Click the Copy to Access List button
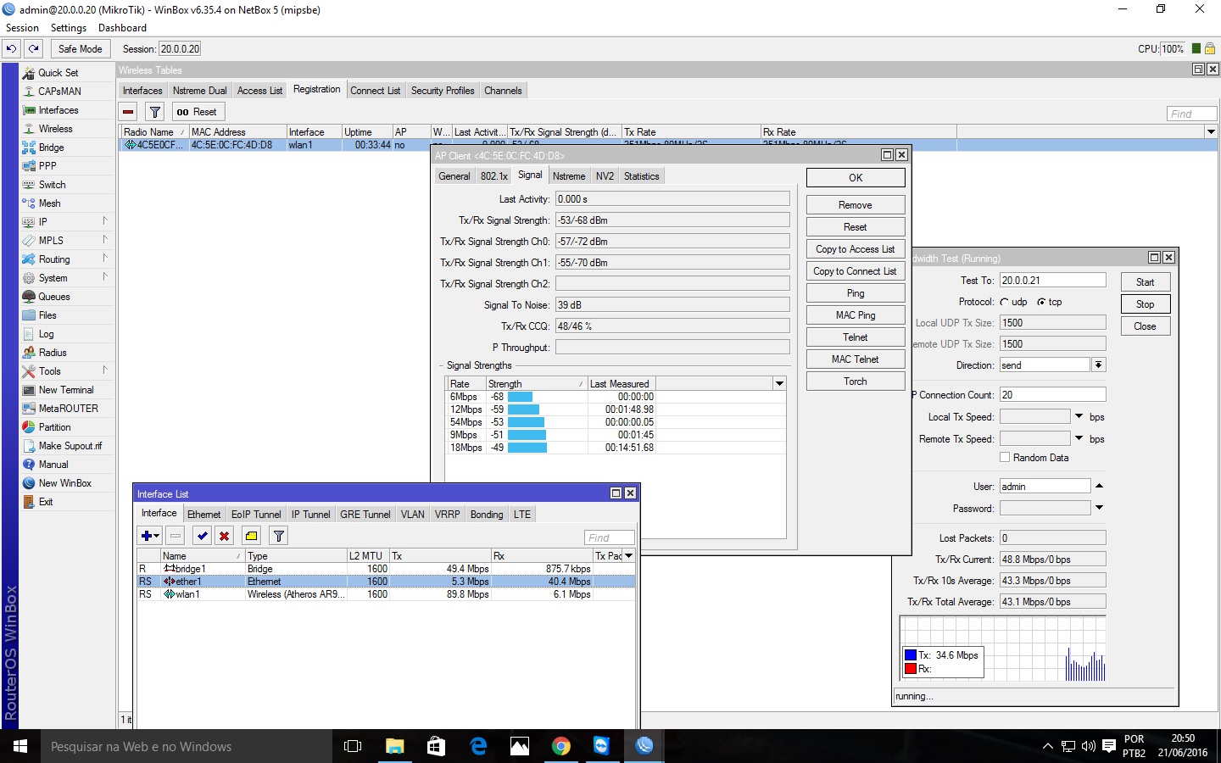Image resolution: width=1221 pixels, height=763 pixels. coord(855,249)
